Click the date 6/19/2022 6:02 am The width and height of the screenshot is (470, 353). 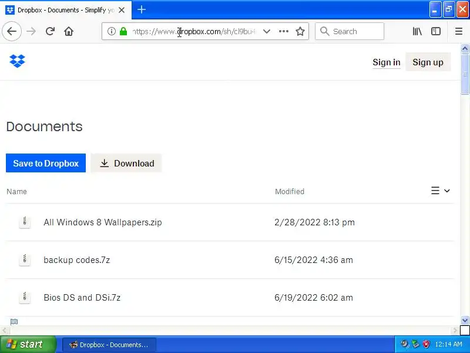click(x=314, y=298)
